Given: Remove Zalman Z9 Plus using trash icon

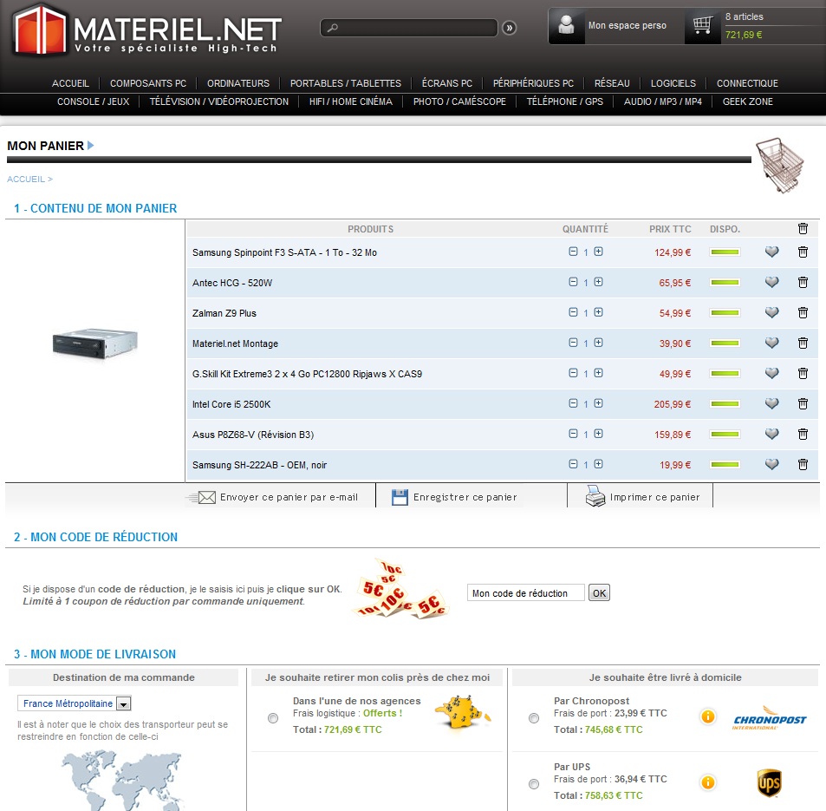Looking at the screenshot, I should pyautogui.click(x=803, y=313).
